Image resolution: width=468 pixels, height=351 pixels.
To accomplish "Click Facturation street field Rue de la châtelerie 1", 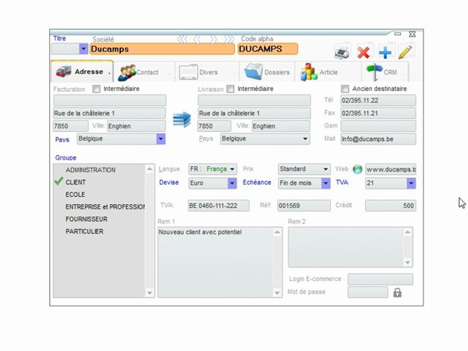I will click(x=110, y=114).
